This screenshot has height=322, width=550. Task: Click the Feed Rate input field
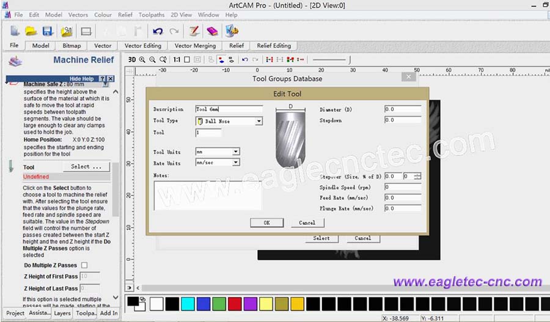pyautogui.click(x=403, y=197)
